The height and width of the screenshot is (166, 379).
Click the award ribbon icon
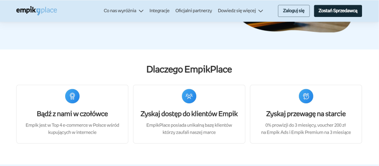click(x=72, y=96)
